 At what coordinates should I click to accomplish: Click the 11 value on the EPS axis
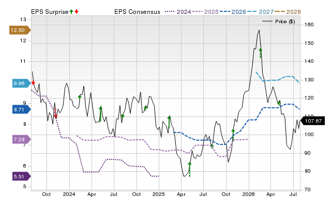pos(23,61)
